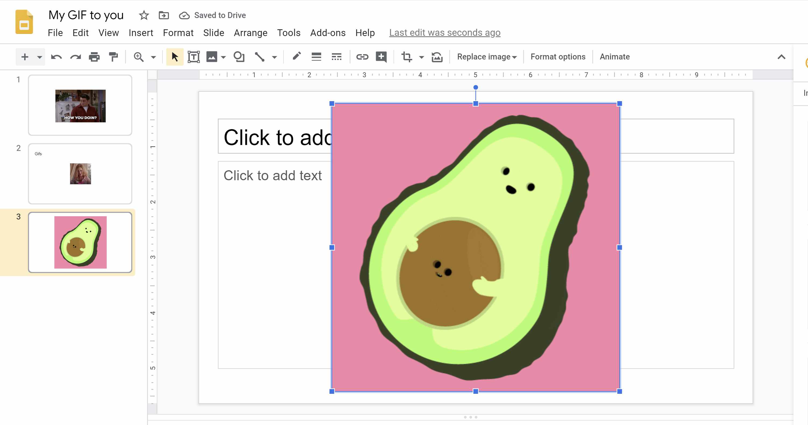
Task: Select the line tool icon
Action: [x=259, y=57]
